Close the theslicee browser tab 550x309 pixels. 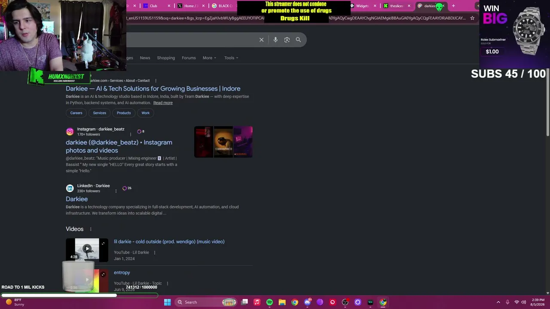(409, 6)
